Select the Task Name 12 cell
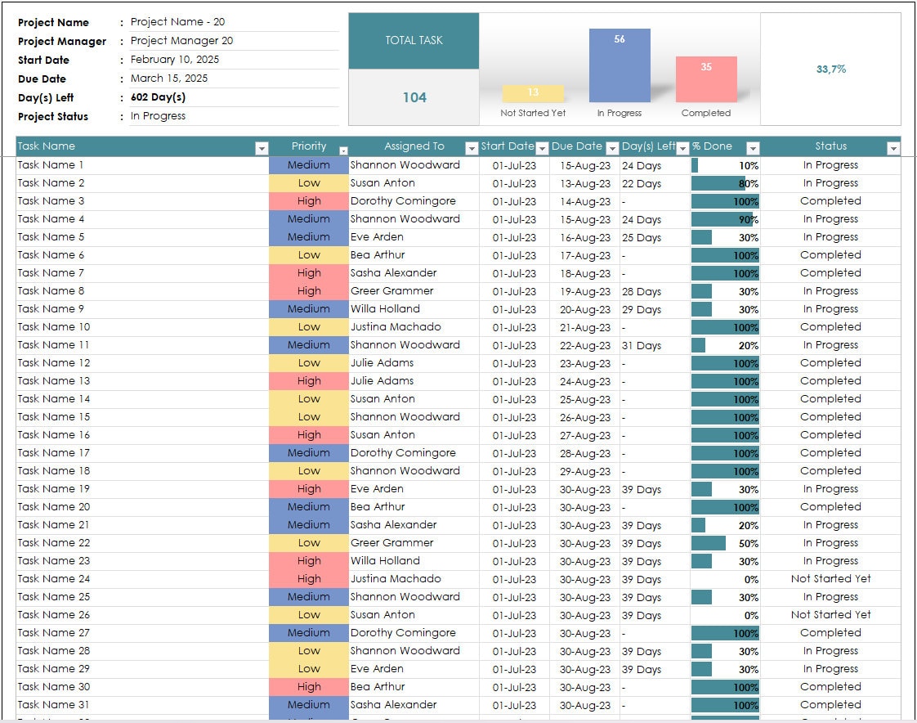 [x=142, y=363]
